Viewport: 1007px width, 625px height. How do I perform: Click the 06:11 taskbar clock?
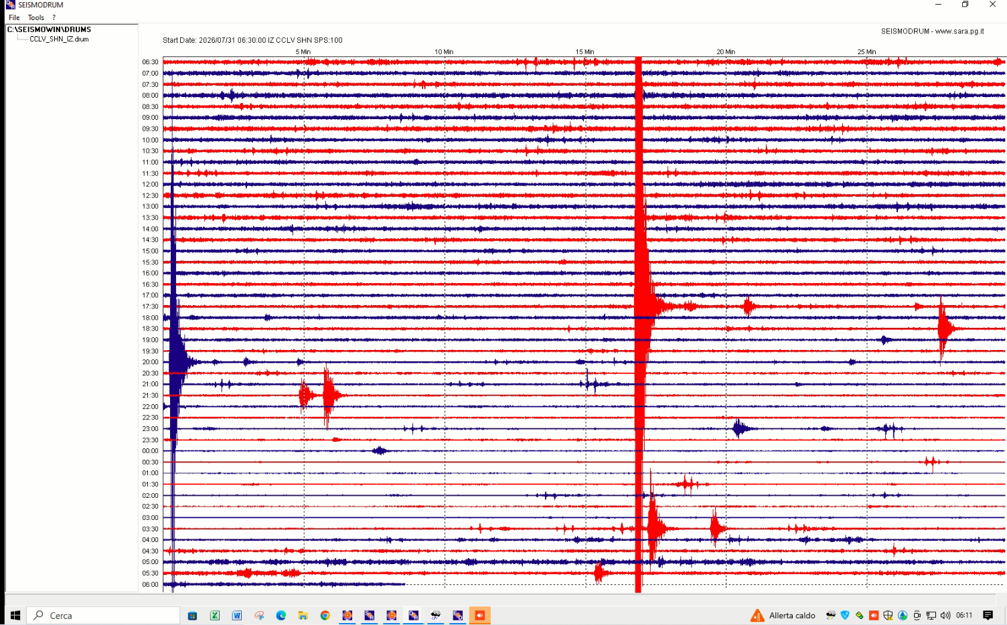(964, 616)
